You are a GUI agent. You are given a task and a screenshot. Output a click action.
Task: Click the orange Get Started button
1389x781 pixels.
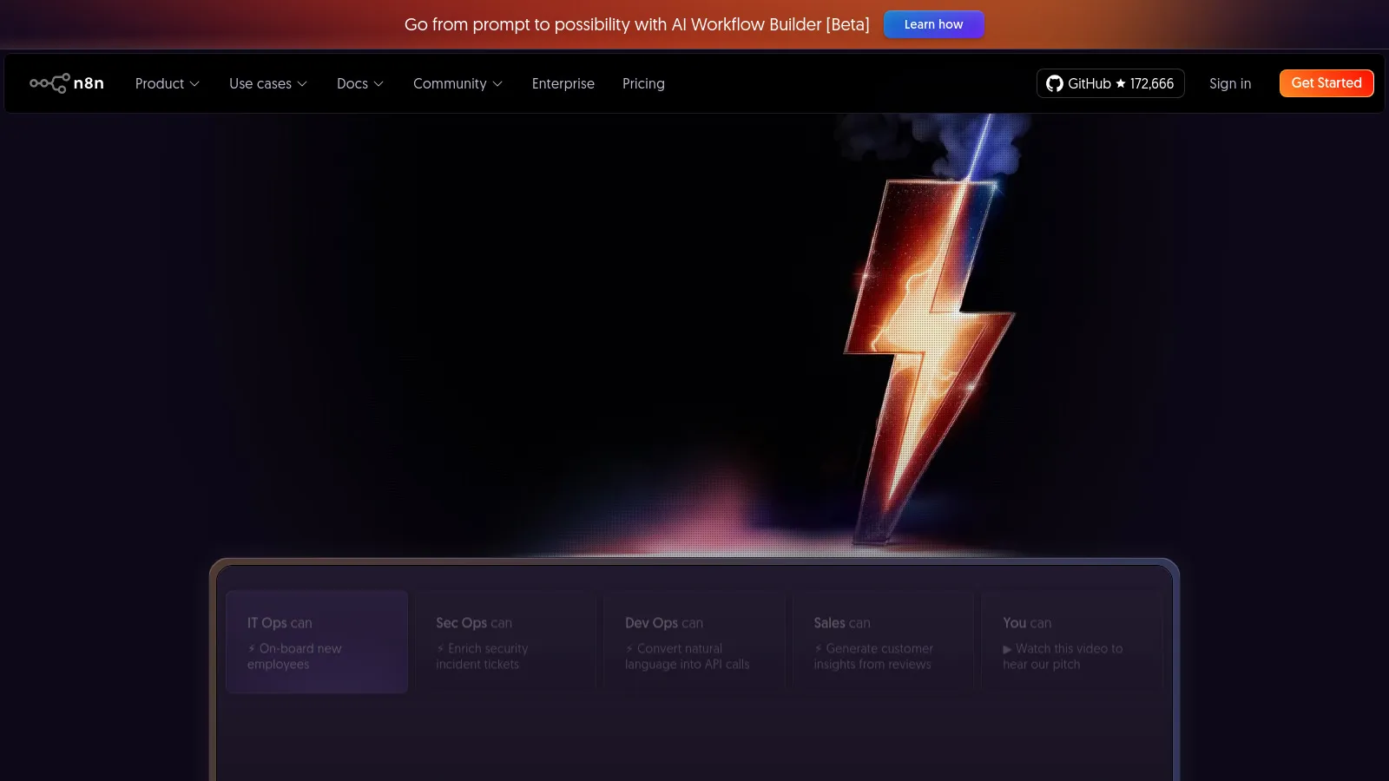[1326, 83]
